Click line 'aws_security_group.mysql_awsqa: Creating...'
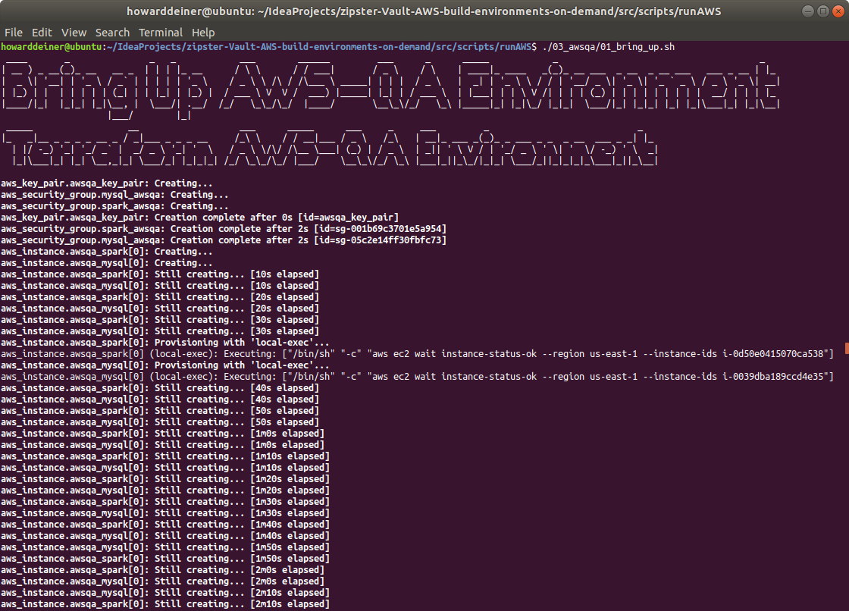 (x=114, y=195)
